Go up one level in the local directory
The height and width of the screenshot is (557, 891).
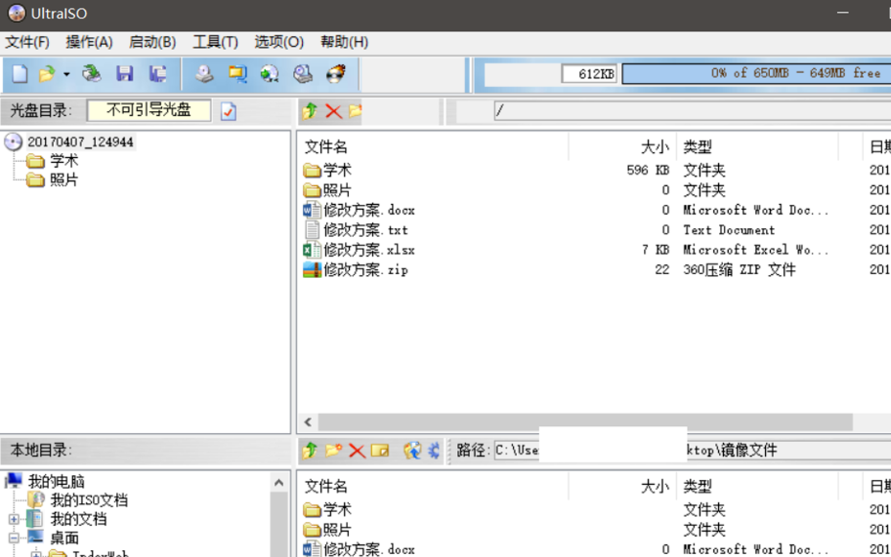tap(310, 450)
